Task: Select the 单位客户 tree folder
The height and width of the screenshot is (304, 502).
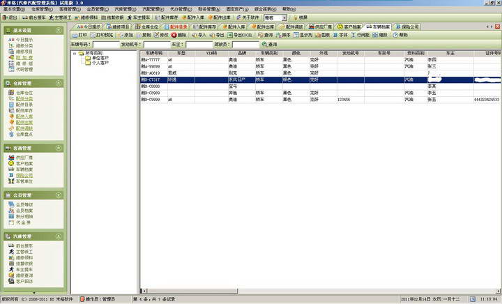Action: 100,59
